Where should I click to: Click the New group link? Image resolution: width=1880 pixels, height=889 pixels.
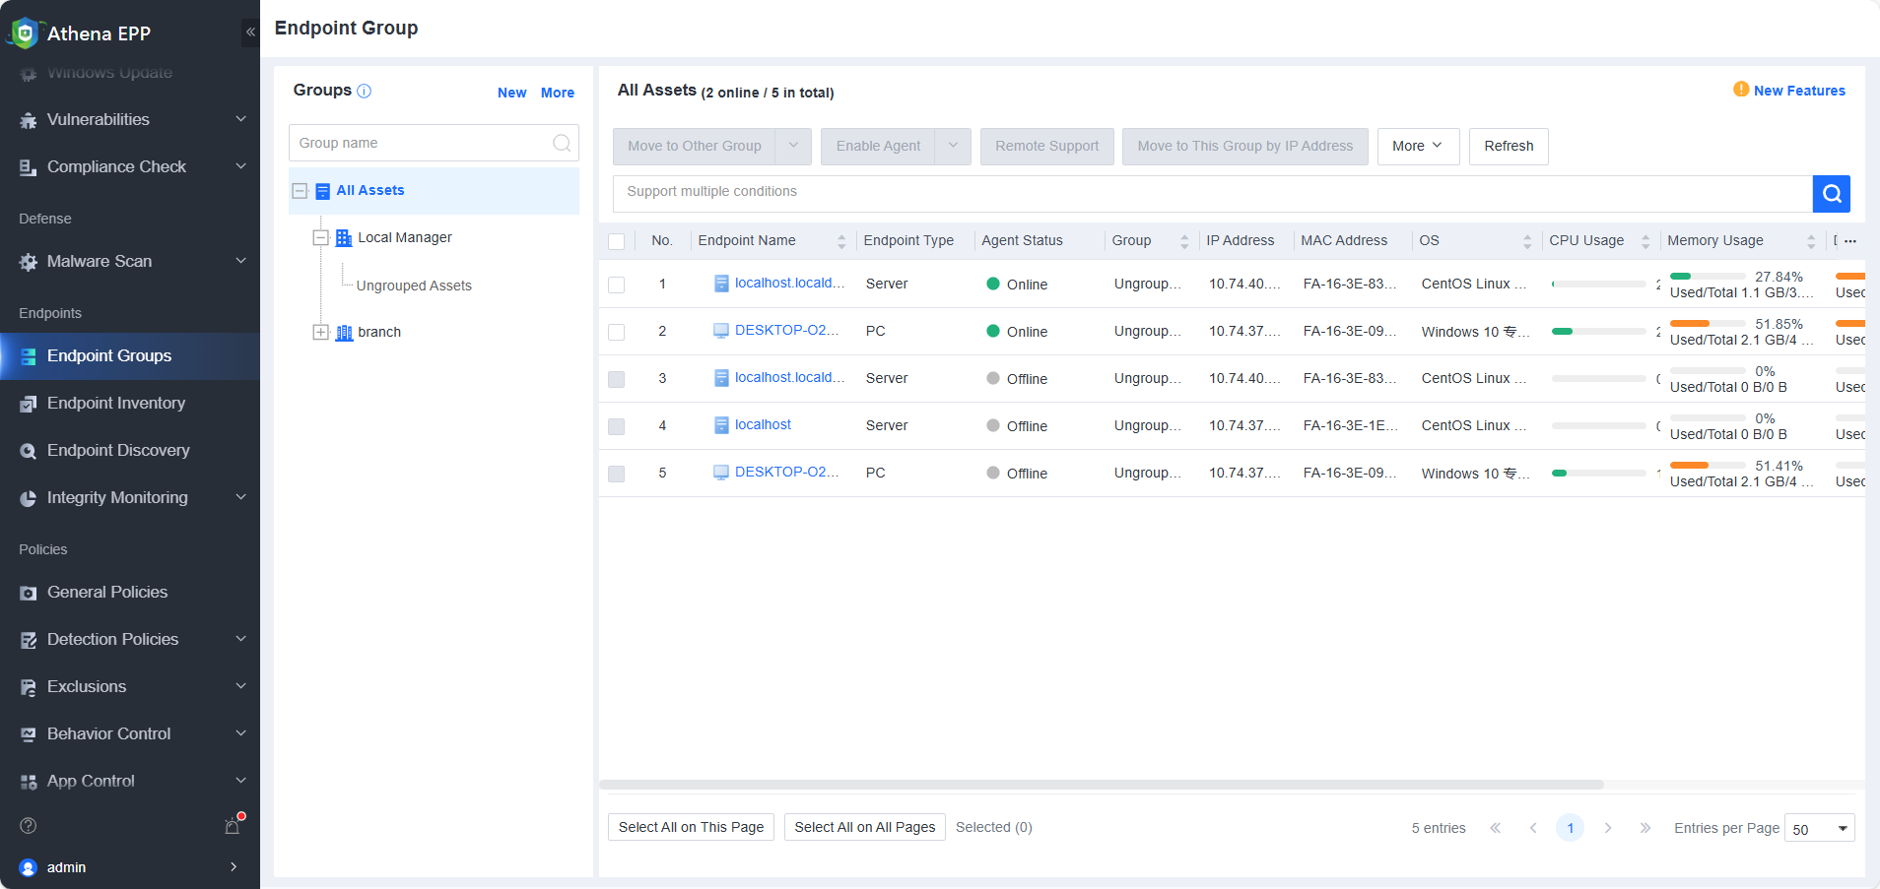point(511,93)
